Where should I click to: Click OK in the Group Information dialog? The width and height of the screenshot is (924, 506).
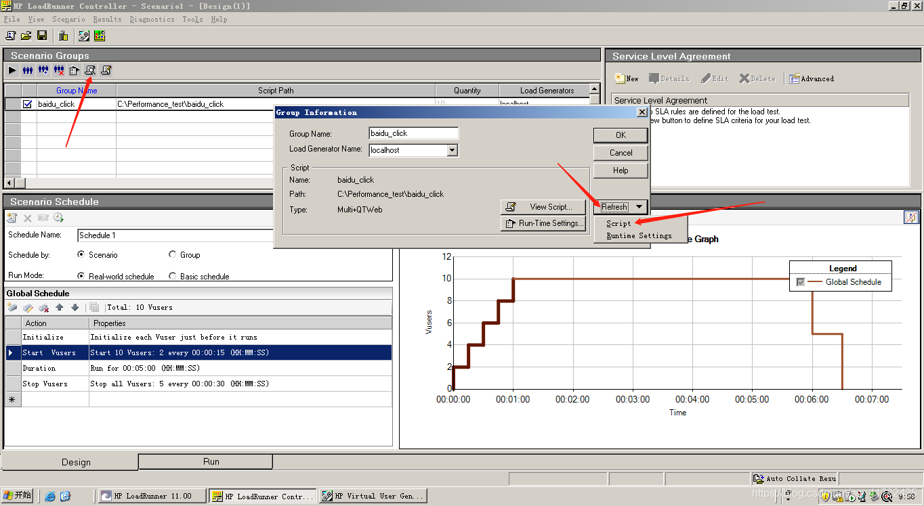pos(620,135)
